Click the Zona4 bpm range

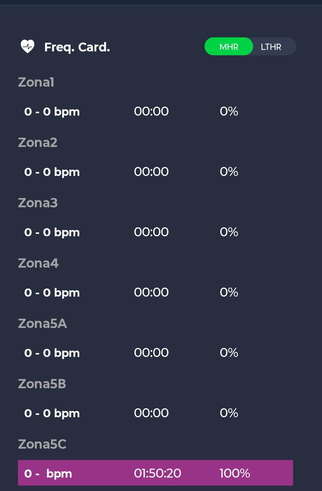click(x=52, y=292)
